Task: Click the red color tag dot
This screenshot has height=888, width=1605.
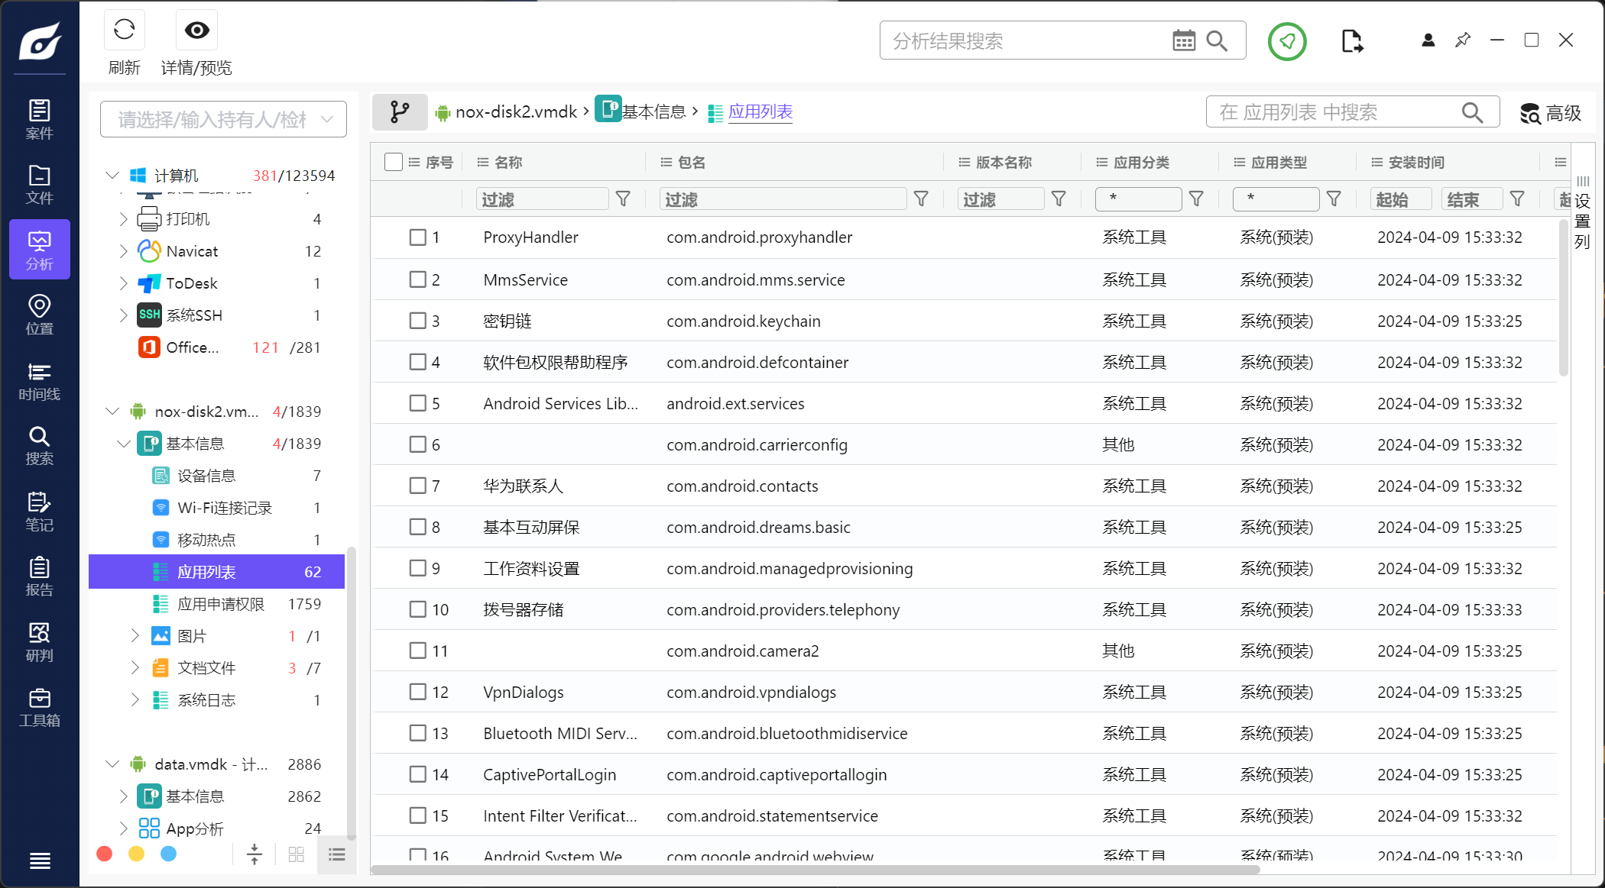Action: coord(105,854)
